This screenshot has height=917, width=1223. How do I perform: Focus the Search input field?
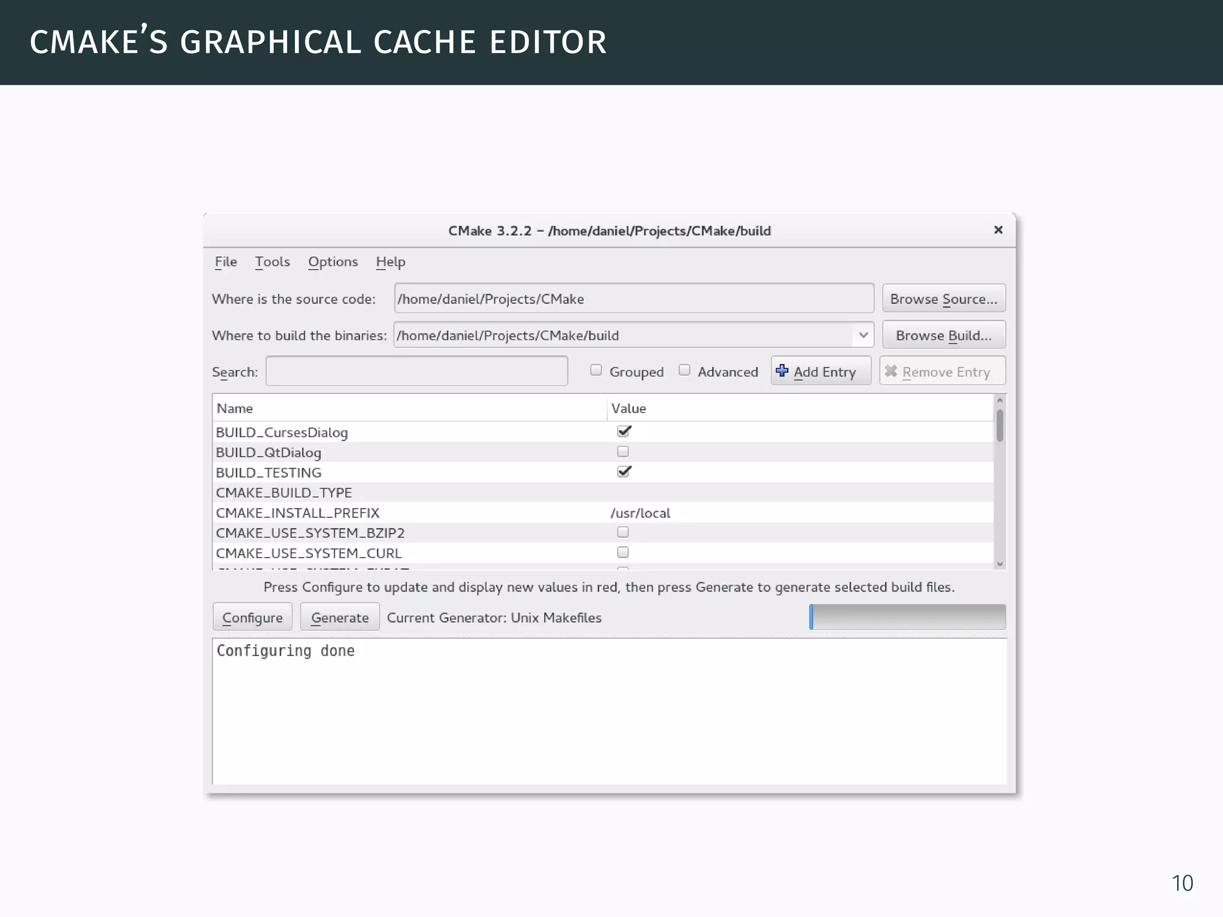[x=416, y=371]
